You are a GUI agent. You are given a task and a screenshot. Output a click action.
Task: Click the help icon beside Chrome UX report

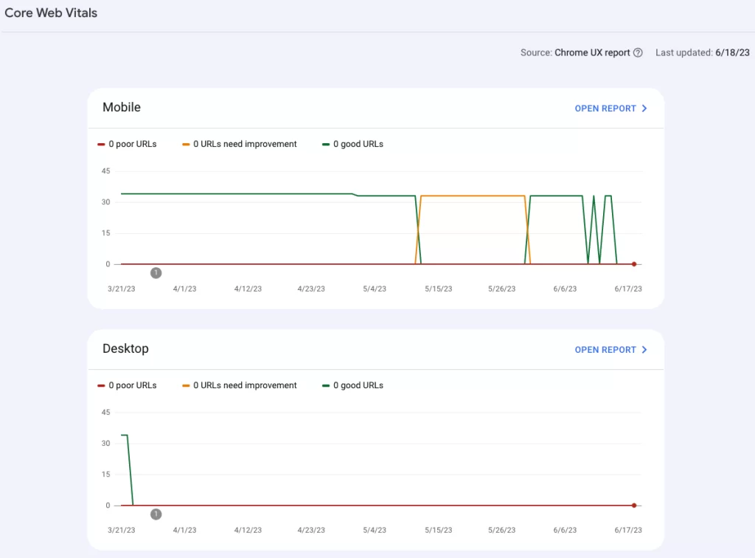[638, 52]
